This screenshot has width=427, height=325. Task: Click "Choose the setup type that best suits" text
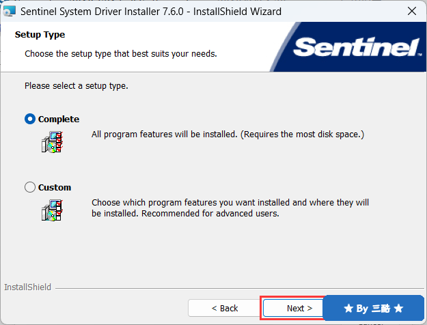121,54
